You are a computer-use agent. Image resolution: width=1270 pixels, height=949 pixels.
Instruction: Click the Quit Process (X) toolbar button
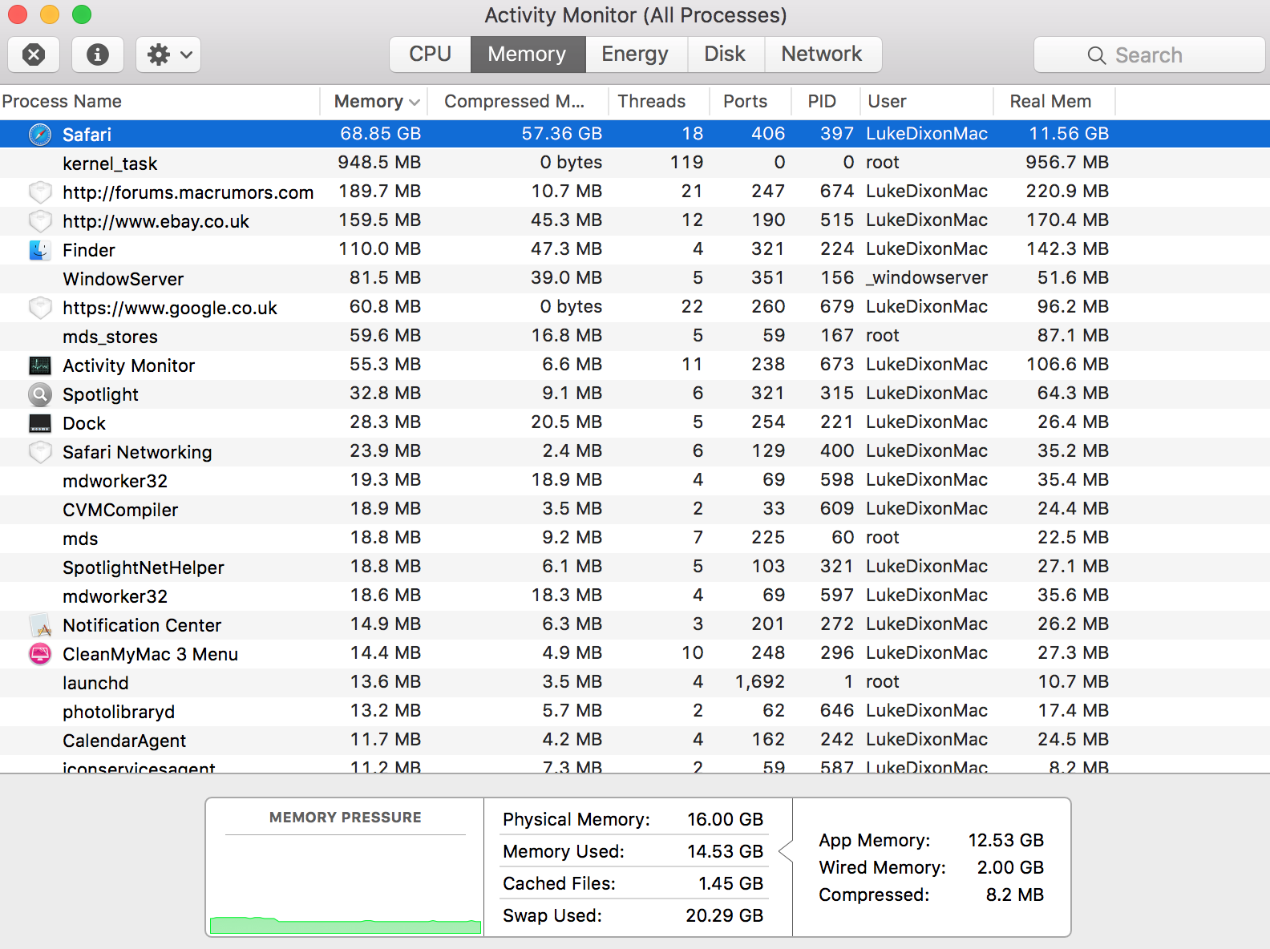(x=34, y=55)
